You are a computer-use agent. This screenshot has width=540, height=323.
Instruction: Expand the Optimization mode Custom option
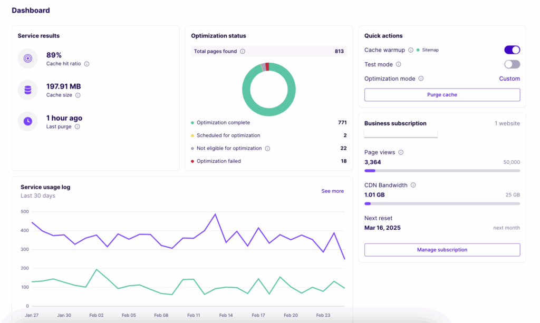[509, 78]
